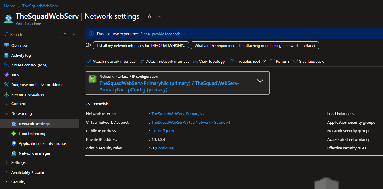This screenshot has width=383, height=189.
Task: Open Access control (IAM) page
Action: (x=29, y=65)
